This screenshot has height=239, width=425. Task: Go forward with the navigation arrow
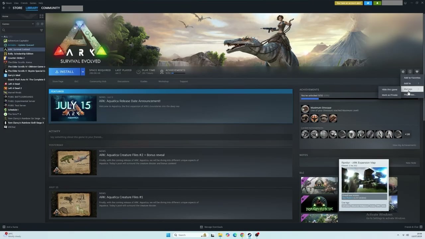[x=9, y=8]
